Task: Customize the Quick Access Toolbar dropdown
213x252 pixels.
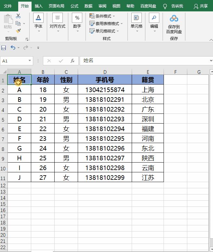Action: (38, 48)
